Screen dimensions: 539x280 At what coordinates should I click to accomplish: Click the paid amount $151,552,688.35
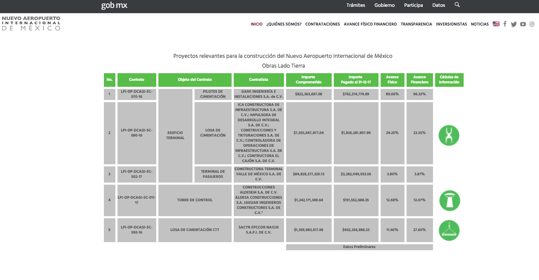point(356,200)
